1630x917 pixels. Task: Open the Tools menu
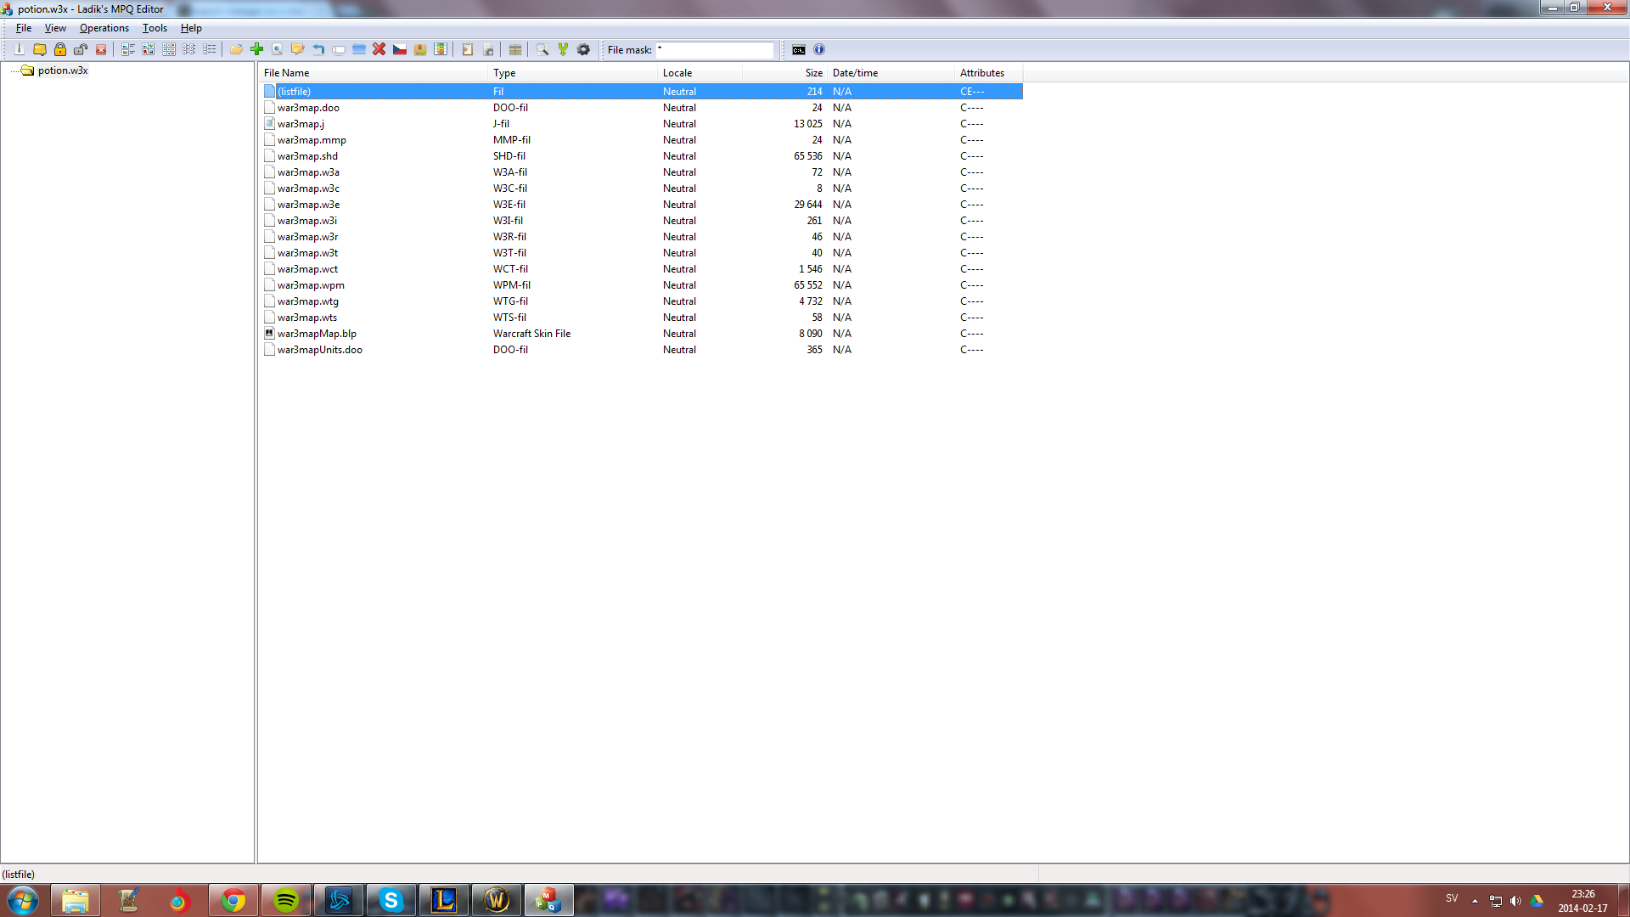[155, 28]
